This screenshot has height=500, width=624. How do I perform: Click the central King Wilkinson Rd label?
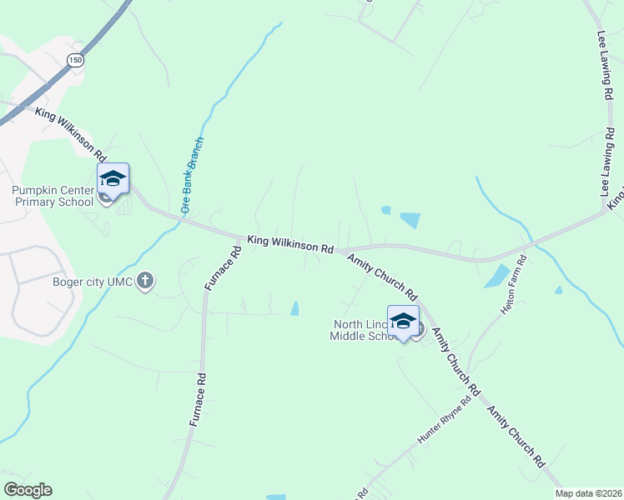[290, 244]
